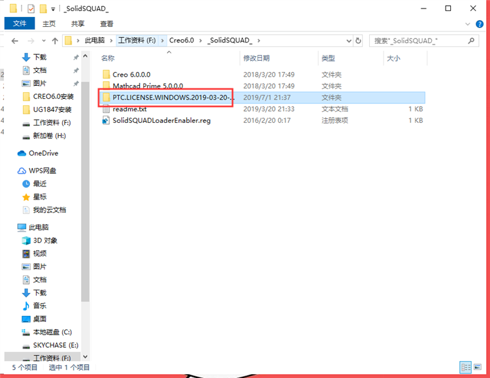Open CREO6.0安装 folder in sidebar

click(53, 97)
